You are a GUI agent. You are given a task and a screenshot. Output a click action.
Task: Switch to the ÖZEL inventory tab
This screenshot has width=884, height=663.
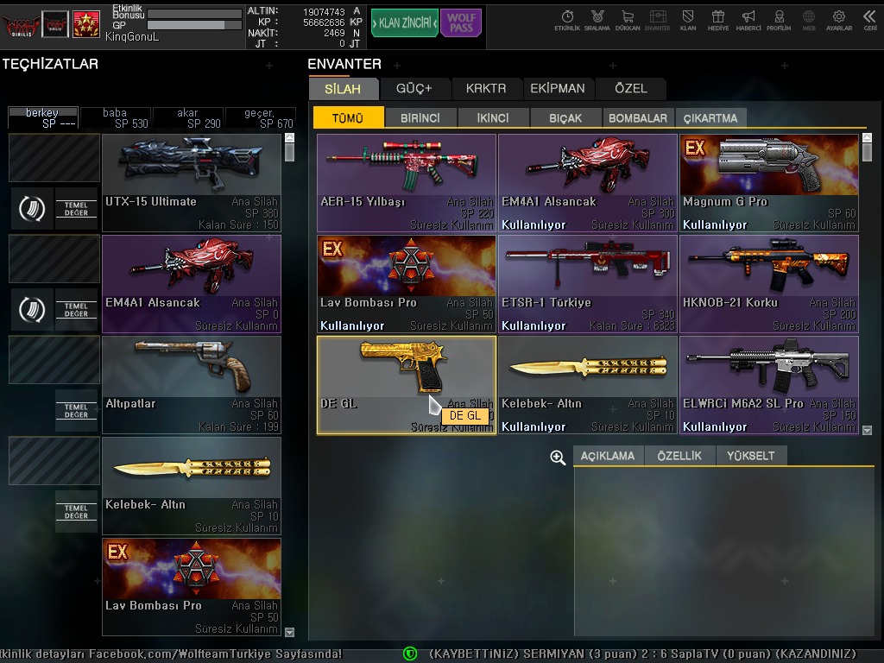(631, 89)
